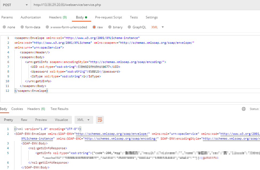260x170 pixels.
Task: Switch response view to Preview
Action: pyautogui.click(x=41, y=120)
